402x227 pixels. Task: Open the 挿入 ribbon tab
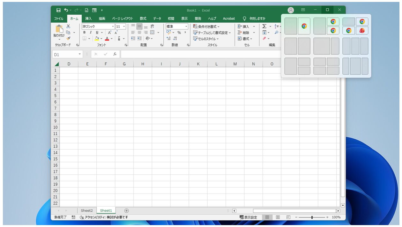(88, 18)
